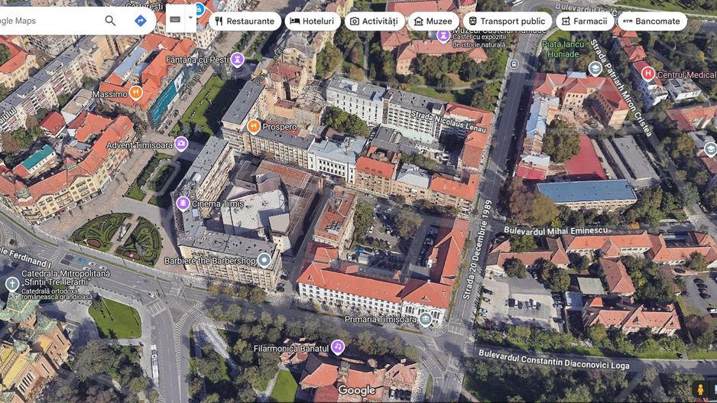This screenshot has width=717, height=403.
Task: Click the Fântâna cu Pești text label
Action: tap(196, 60)
